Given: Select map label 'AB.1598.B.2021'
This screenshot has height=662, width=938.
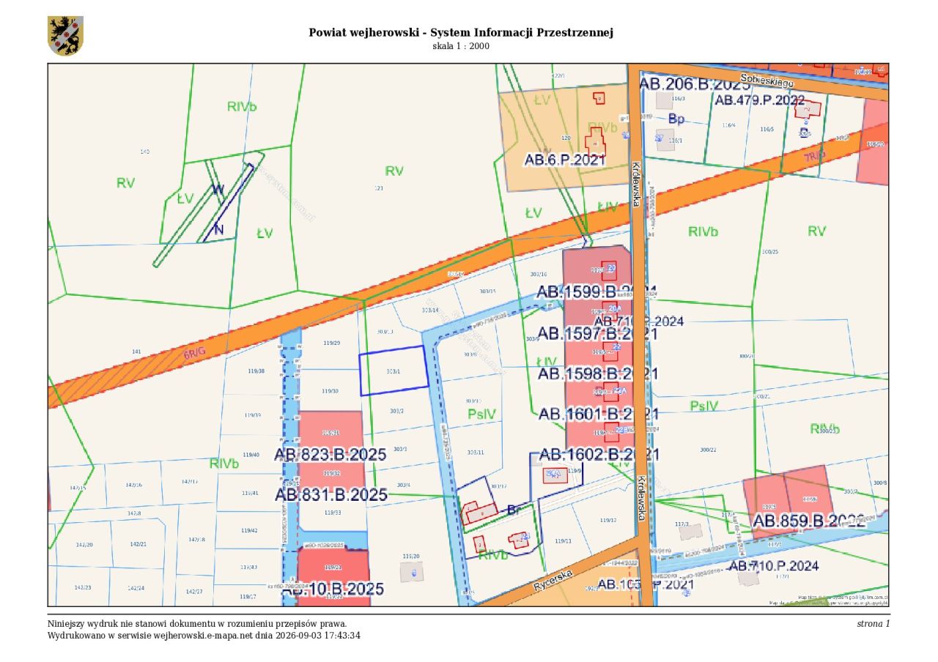Looking at the screenshot, I should 598,373.
